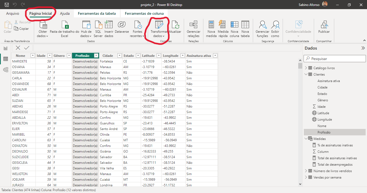The width and height of the screenshot is (367, 193).
Task: Expand Número de livros vendidos table
Action: tap(306, 171)
